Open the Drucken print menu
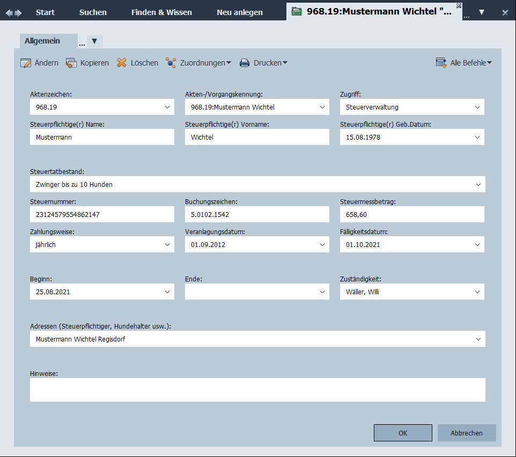Screen dimensions: 516x457 point(263,63)
